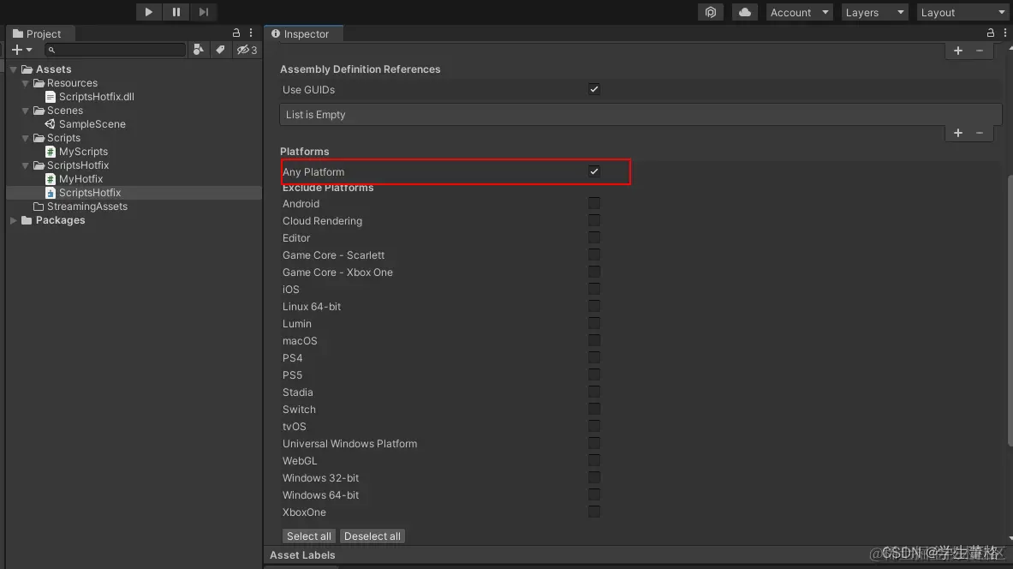This screenshot has width=1013, height=569.
Task: Toggle the WebGL checkbox
Action: (594, 460)
